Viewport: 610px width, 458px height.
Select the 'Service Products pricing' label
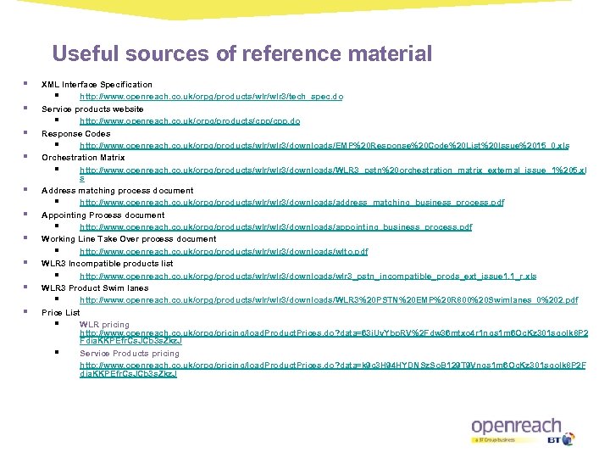[x=130, y=353]
